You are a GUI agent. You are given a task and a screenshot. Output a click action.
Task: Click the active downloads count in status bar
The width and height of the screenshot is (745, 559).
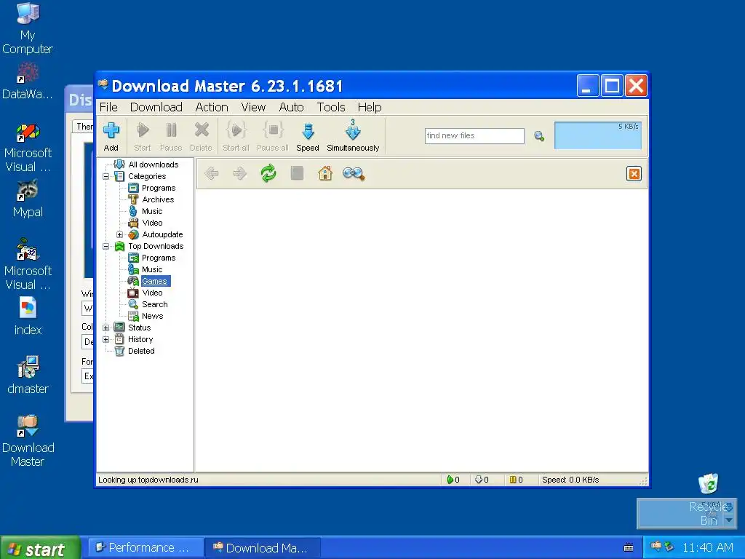tap(454, 480)
